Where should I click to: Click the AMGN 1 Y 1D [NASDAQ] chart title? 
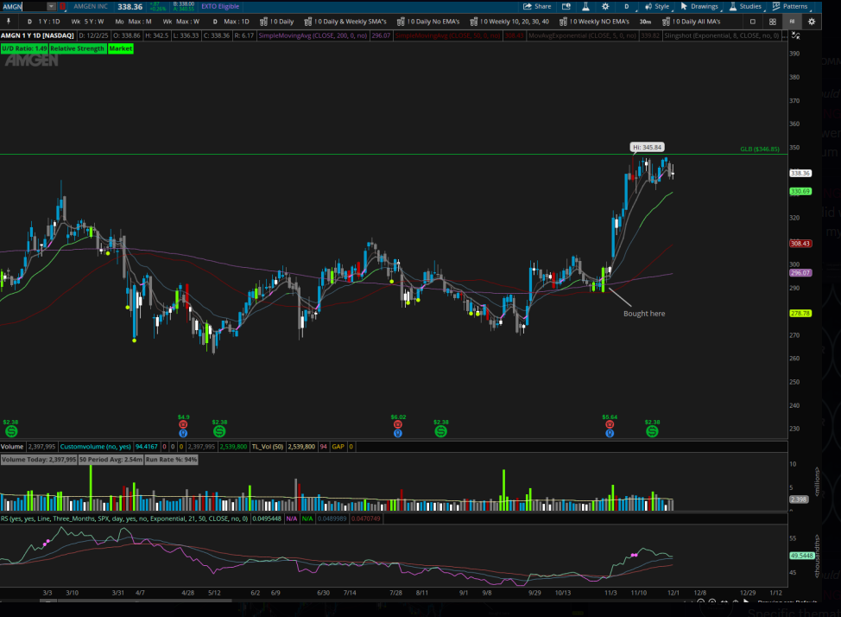(37, 35)
